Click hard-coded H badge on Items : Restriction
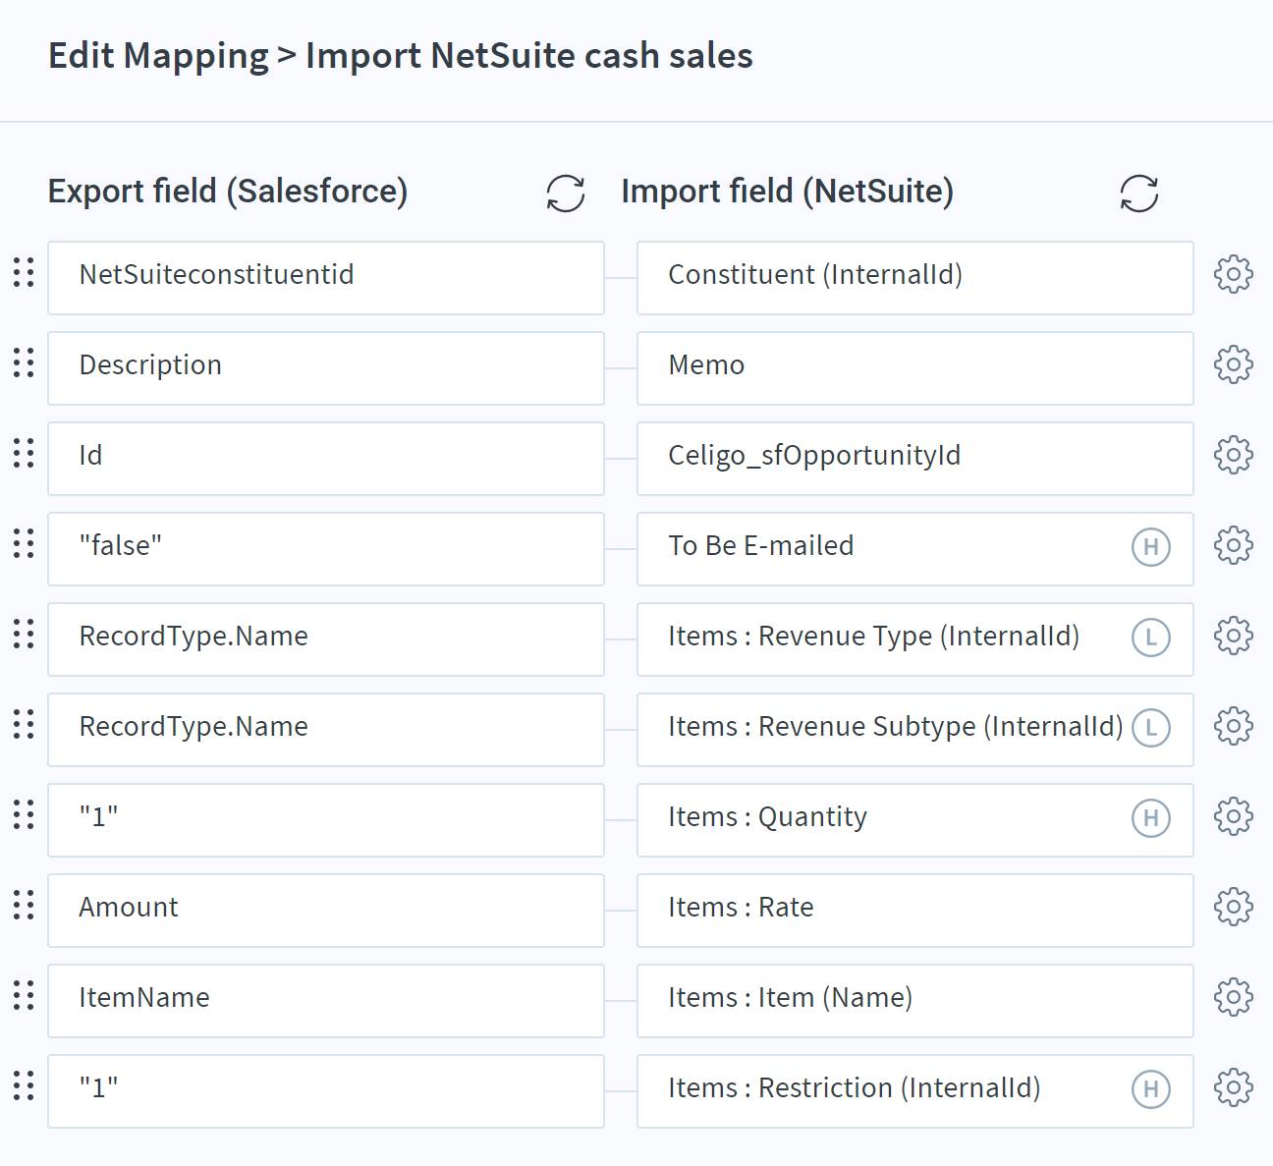Viewport: 1273px width, 1166px height. tap(1151, 1088)
